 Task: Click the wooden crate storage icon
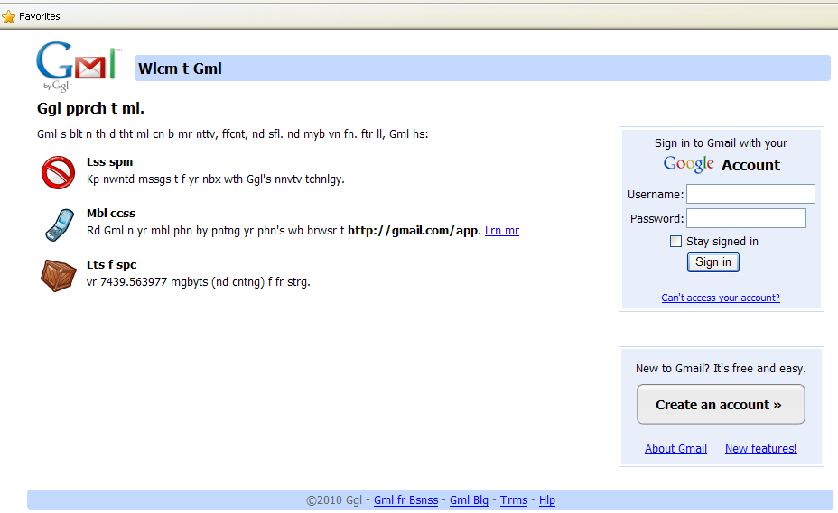(x=59, y=276)
